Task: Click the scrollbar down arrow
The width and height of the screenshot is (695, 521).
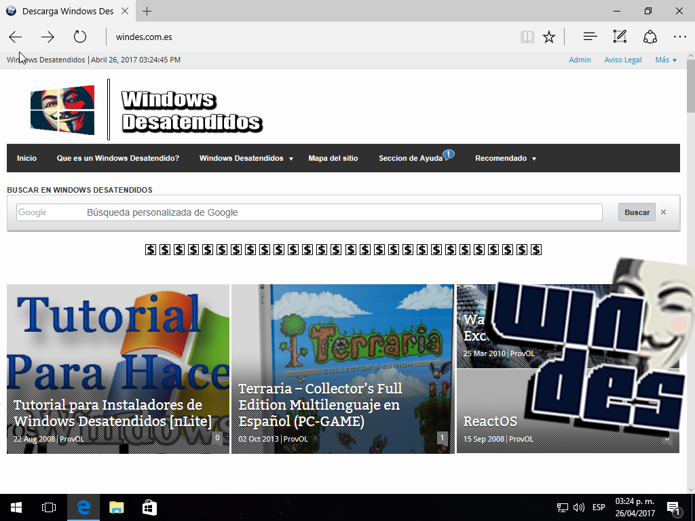Action: pos(690,489)
